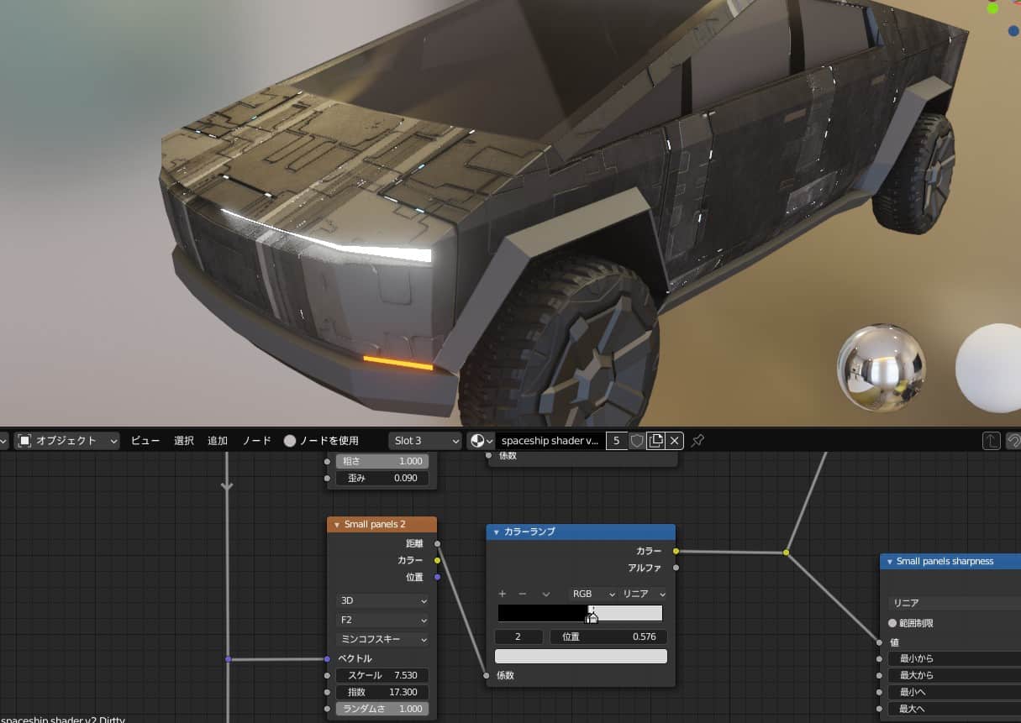Click the yellow カラー output socket on Small panels 2

tap(437, 560)
